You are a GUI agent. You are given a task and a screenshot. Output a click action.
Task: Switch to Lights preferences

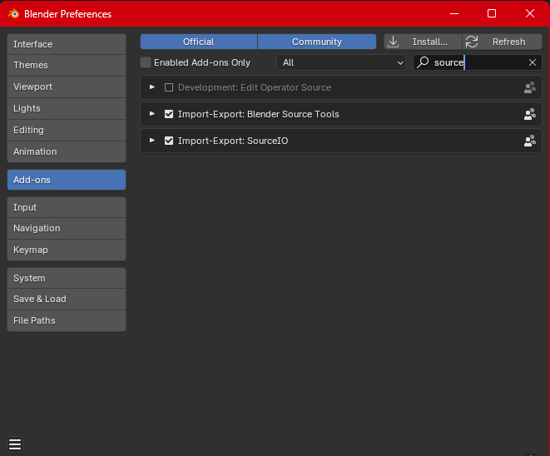pos(67,108)
